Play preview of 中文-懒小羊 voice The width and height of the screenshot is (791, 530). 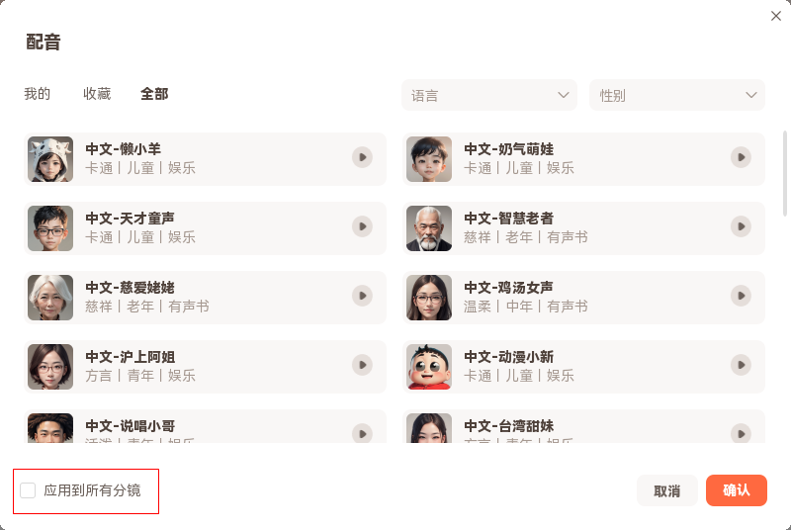coord(363,157)
